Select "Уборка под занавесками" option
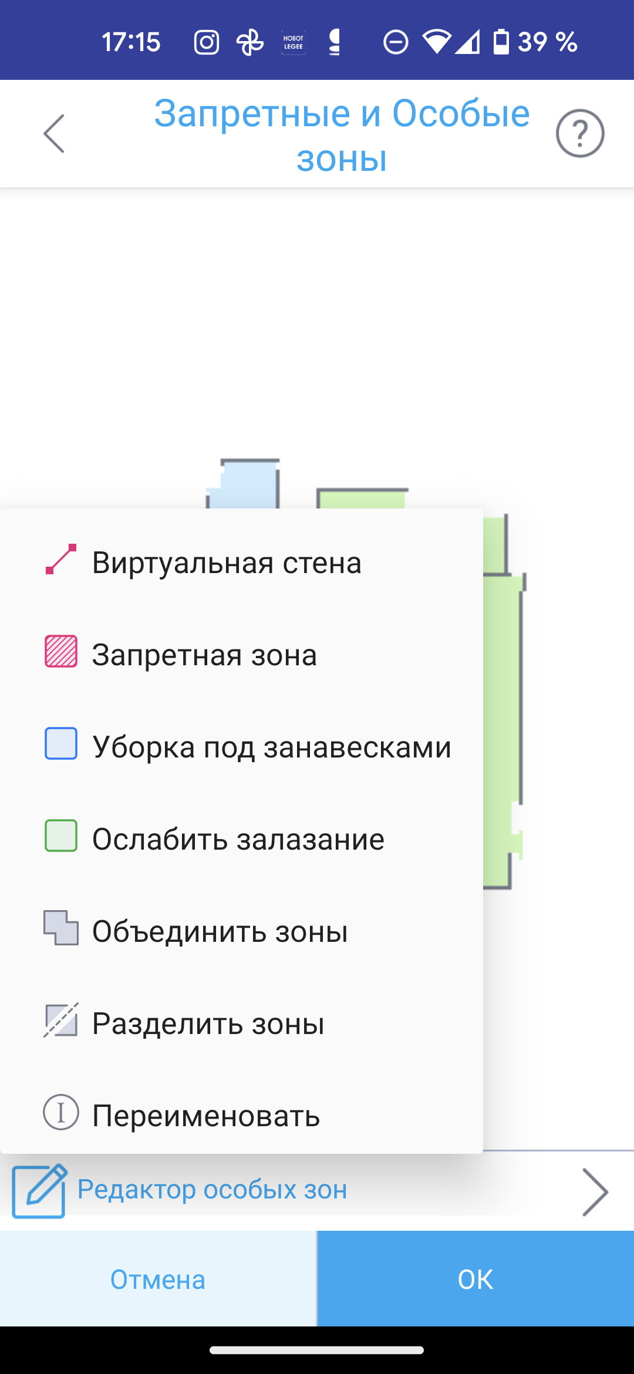Screen dimensions: 634x1374 (272, 747)
